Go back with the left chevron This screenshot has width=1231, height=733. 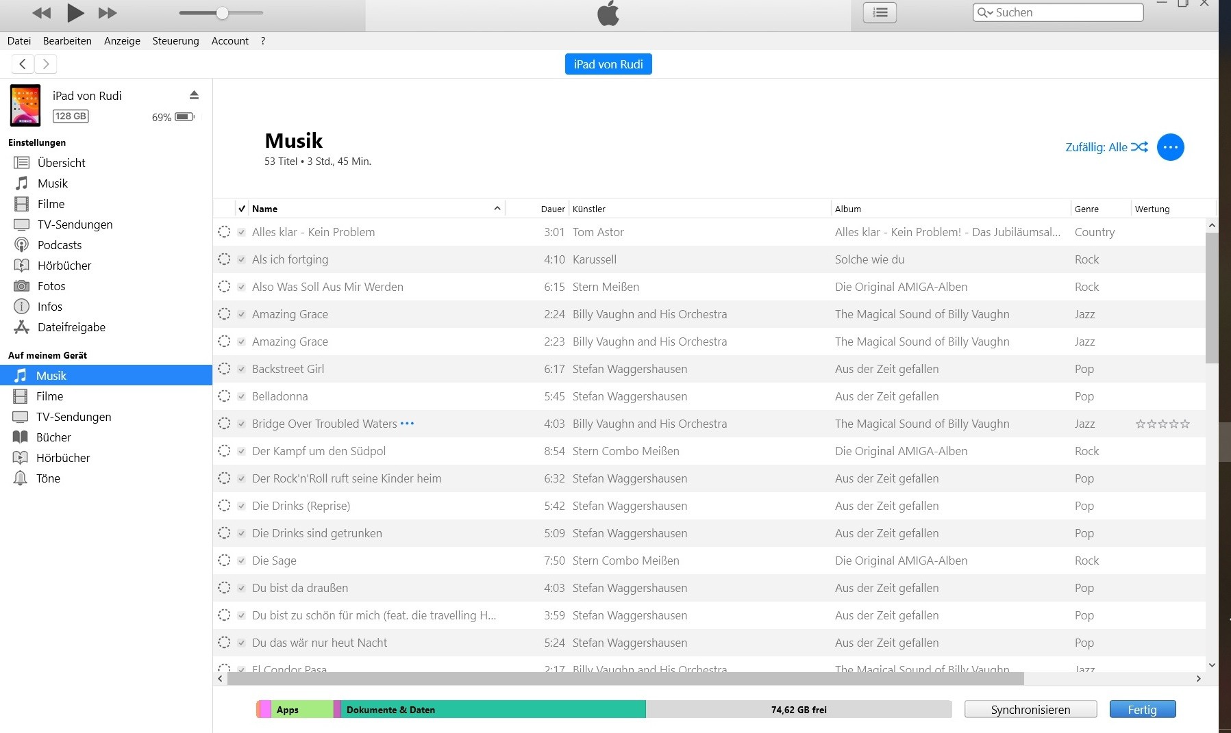23,64
